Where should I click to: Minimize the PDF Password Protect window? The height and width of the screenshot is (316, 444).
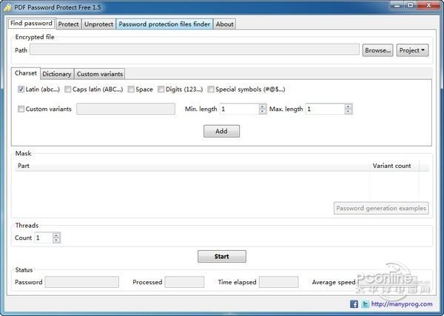(x=396, y=5)
